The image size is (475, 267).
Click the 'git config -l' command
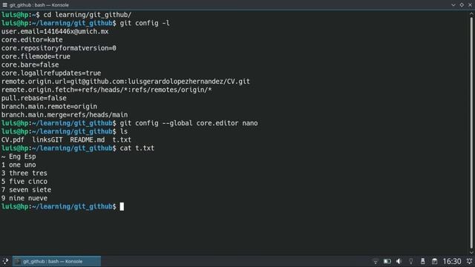[x=145, y=23]
